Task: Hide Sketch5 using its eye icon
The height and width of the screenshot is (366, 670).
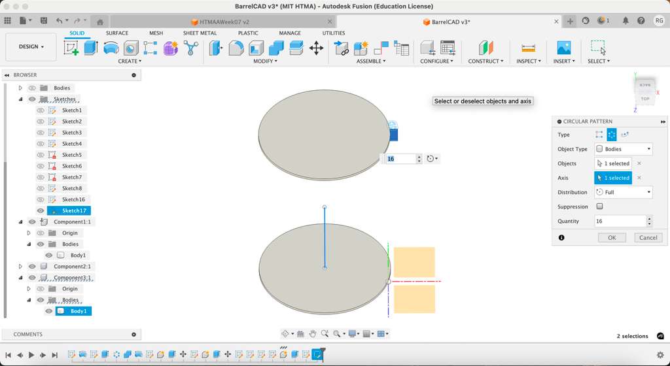Action: [x=41, y=155]
